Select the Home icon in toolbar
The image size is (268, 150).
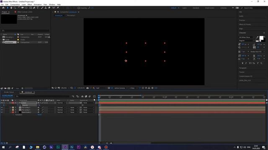(x=3, y=8)
